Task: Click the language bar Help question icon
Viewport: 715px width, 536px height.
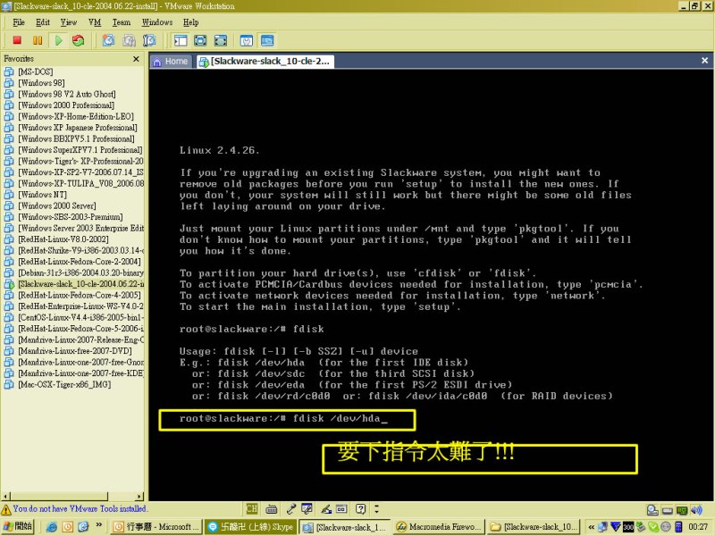Action: click(x=360, y=508)
